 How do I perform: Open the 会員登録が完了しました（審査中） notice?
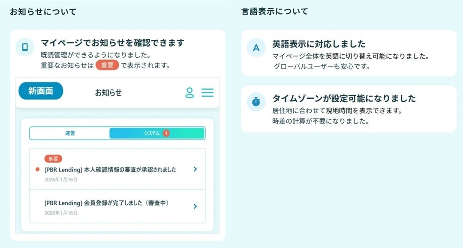[117, 207]
